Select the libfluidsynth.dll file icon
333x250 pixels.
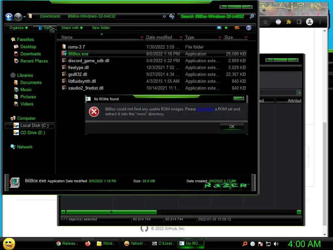pyautogui.click(x=64, y=81)
